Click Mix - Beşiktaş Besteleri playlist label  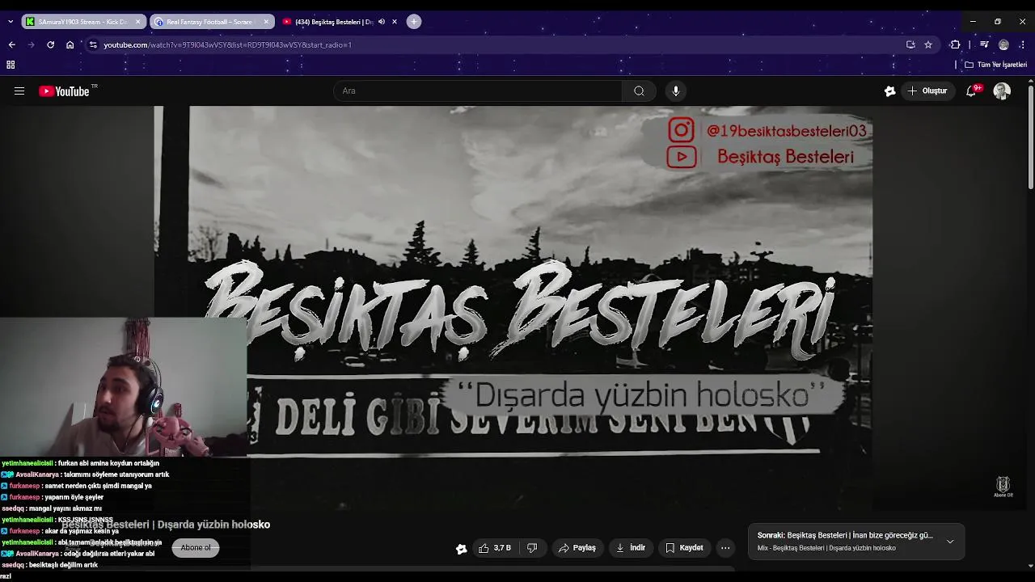pos(826,548)
